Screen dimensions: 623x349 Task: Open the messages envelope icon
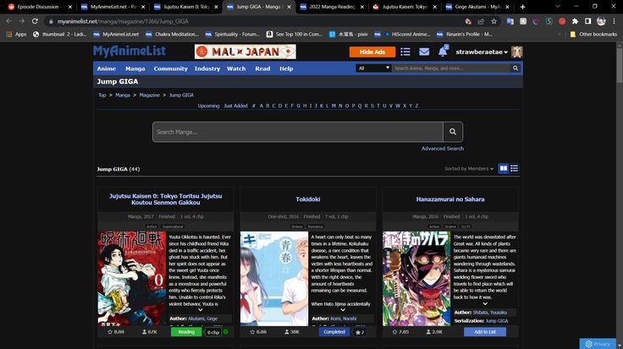pos(424,52)
